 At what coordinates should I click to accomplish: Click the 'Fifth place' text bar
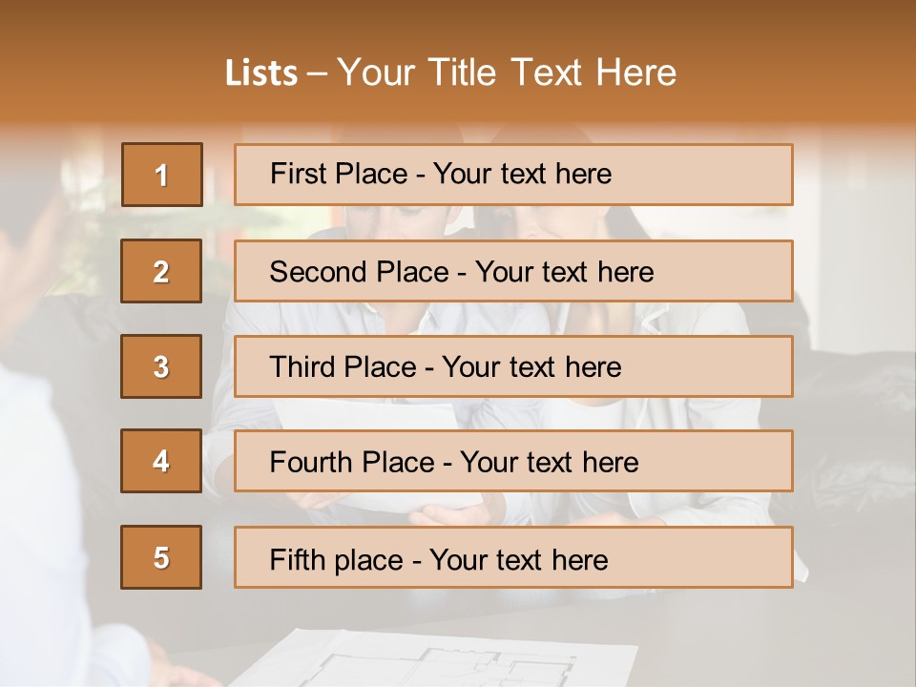click(513, 558)
